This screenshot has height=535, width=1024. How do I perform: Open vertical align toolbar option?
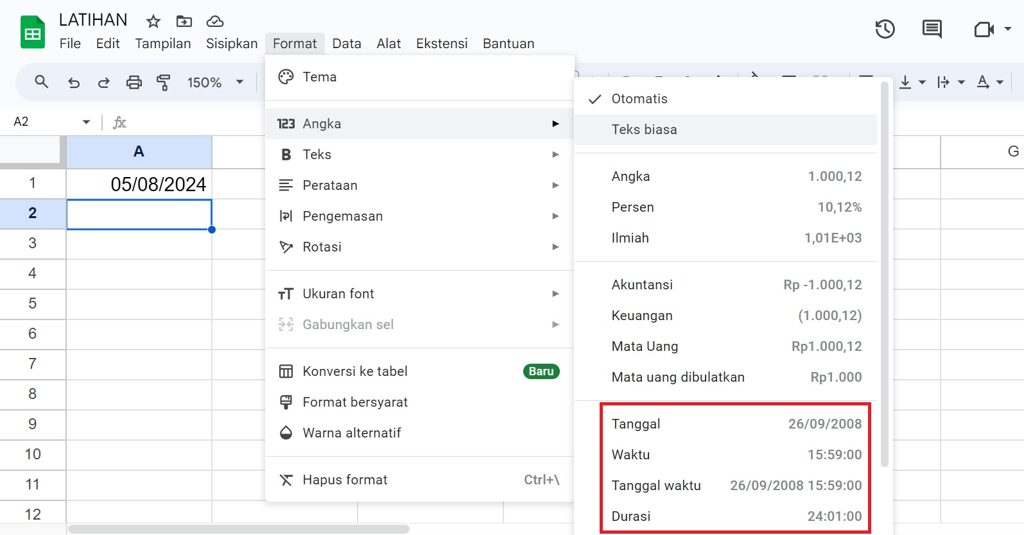pyautogui.click(x=905, y=82)
